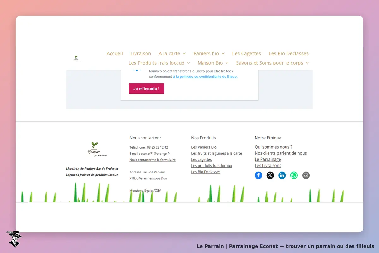Share the page via WhatsApp
This screenshot has height=253, width=379.
(294, 175)
